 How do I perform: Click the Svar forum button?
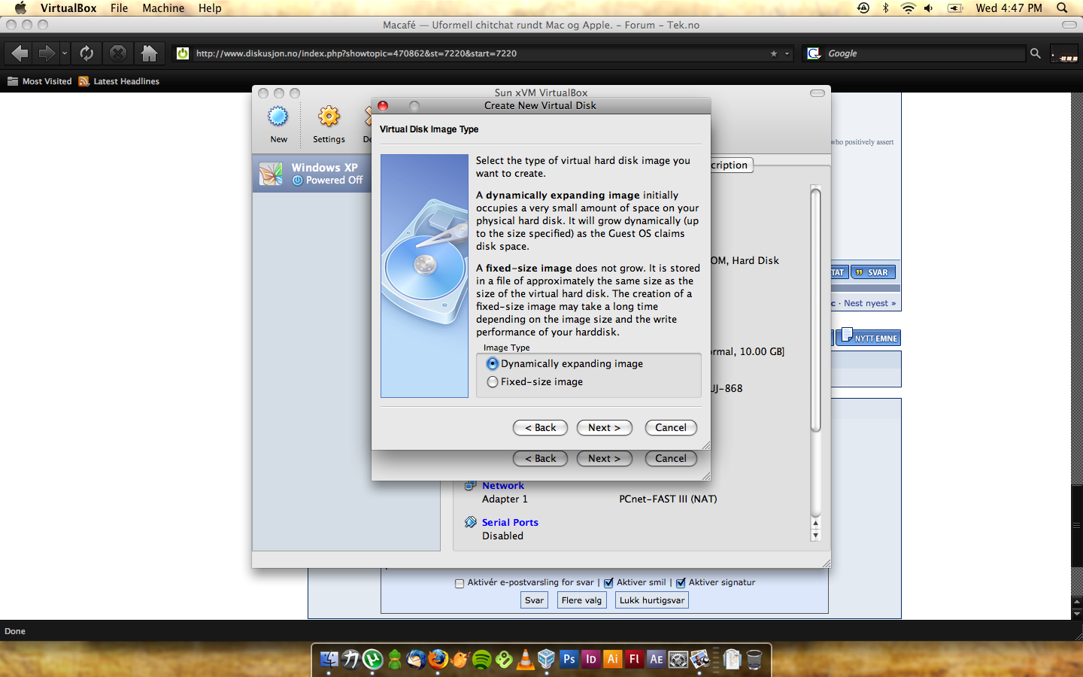tap(534, 600)
